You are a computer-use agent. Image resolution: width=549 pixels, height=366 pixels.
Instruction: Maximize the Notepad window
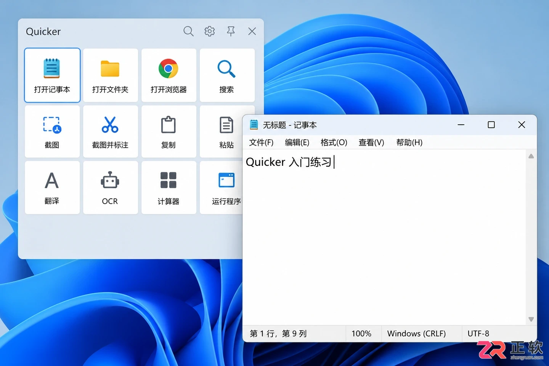pyautogui.click(x=491, y=125)
